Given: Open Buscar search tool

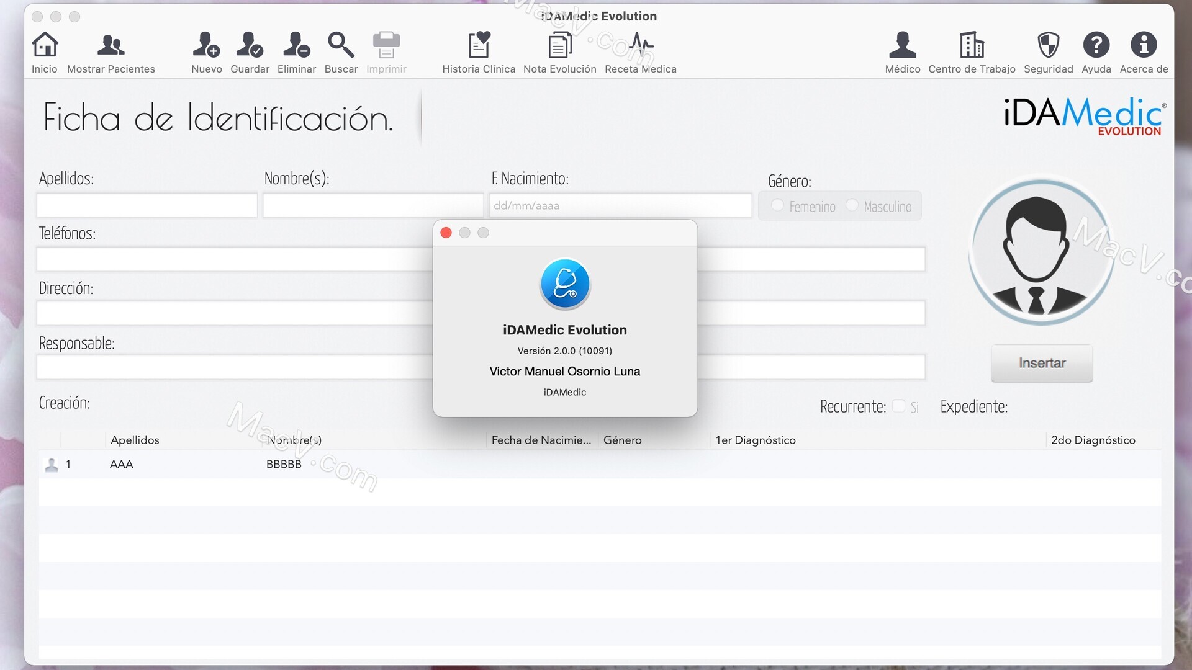Looking at the screenshot, I should pyautogui.click(x=341, y=53).
